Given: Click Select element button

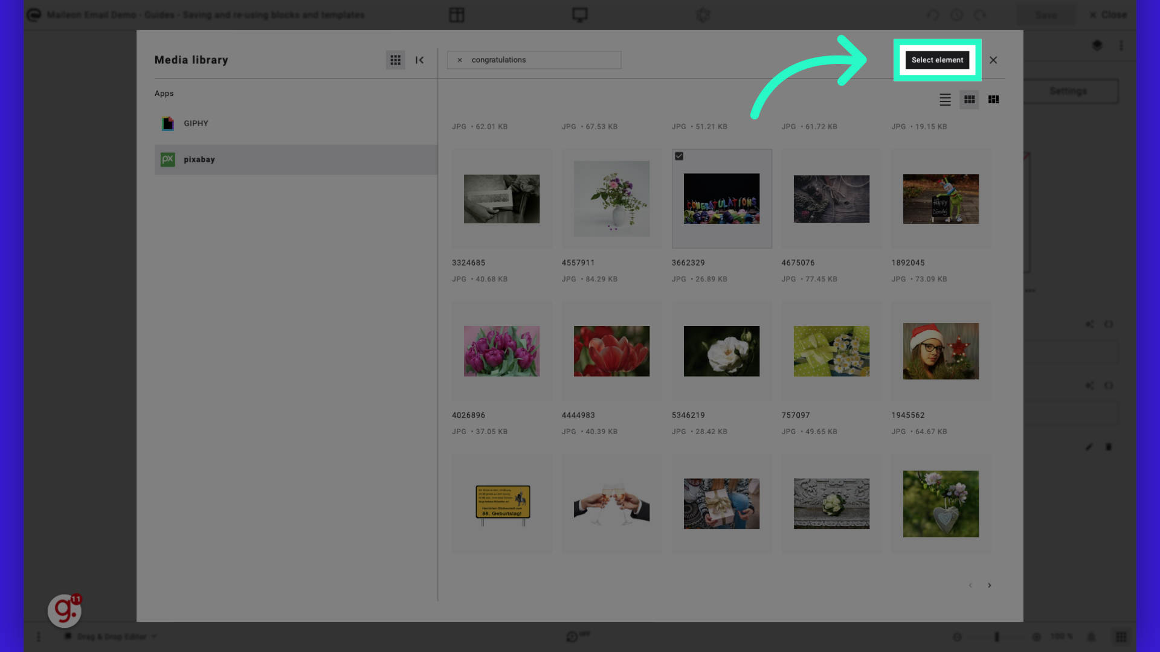Looking at the screenshot, I should (937, 60).
